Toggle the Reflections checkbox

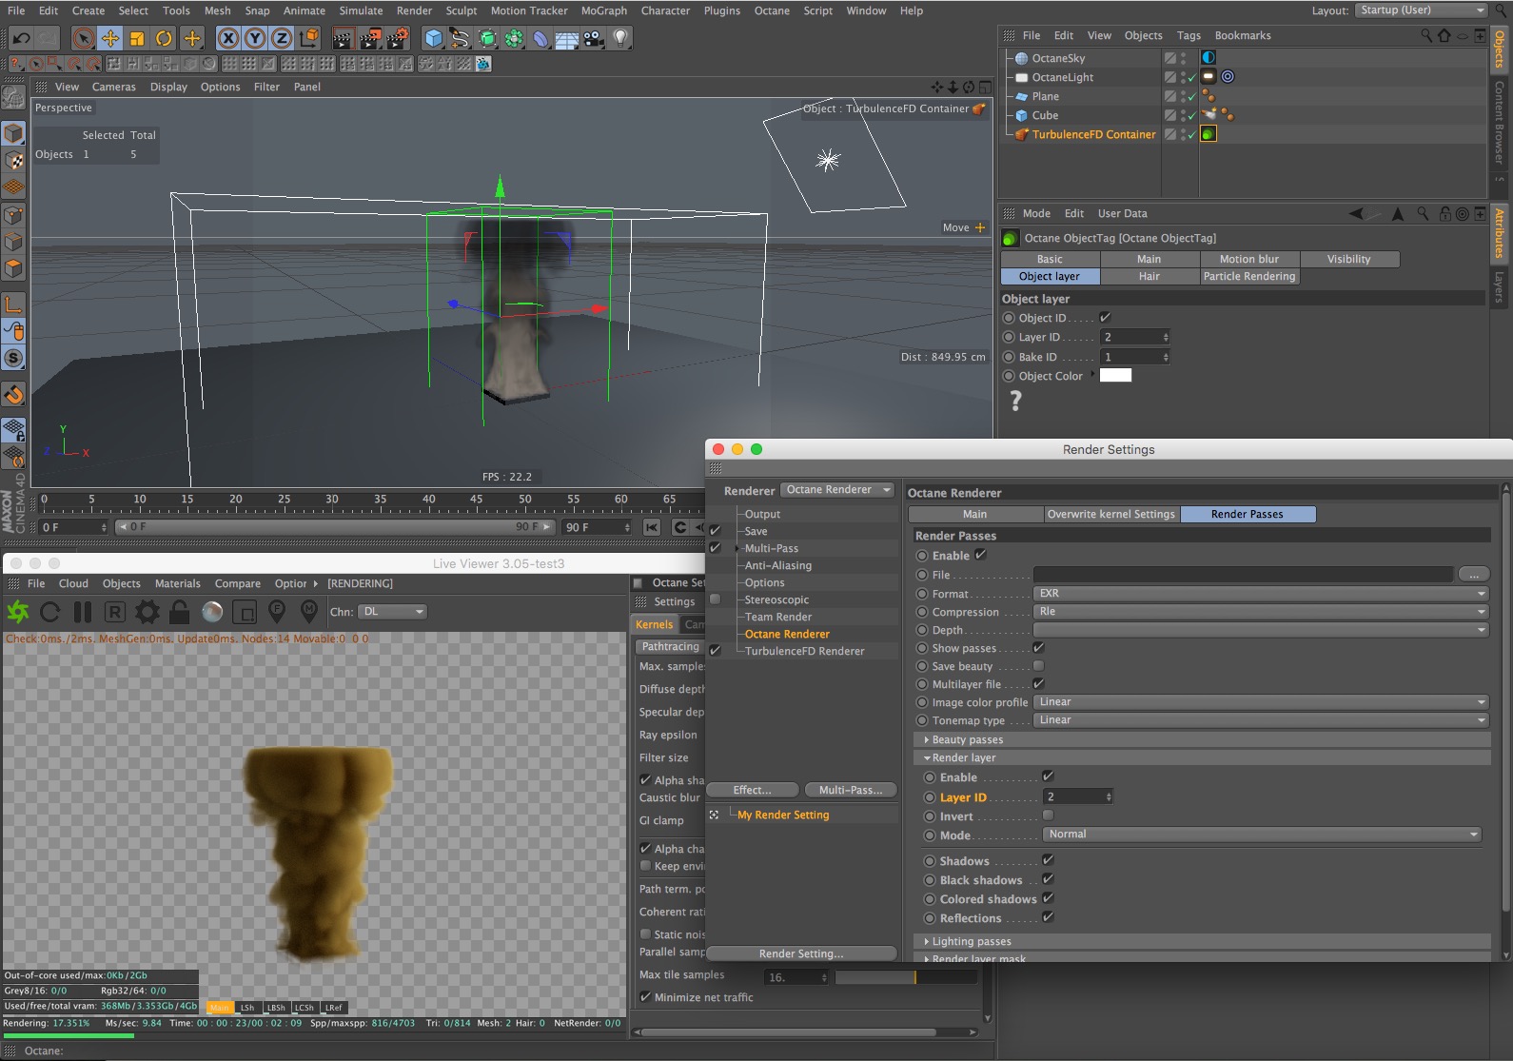(x=1048, y=917)
